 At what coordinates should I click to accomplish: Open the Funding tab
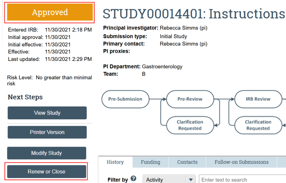click(150, 162)
